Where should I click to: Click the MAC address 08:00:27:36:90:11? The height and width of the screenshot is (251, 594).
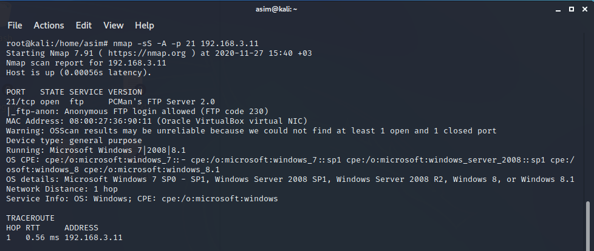click(x=111, y=121)
